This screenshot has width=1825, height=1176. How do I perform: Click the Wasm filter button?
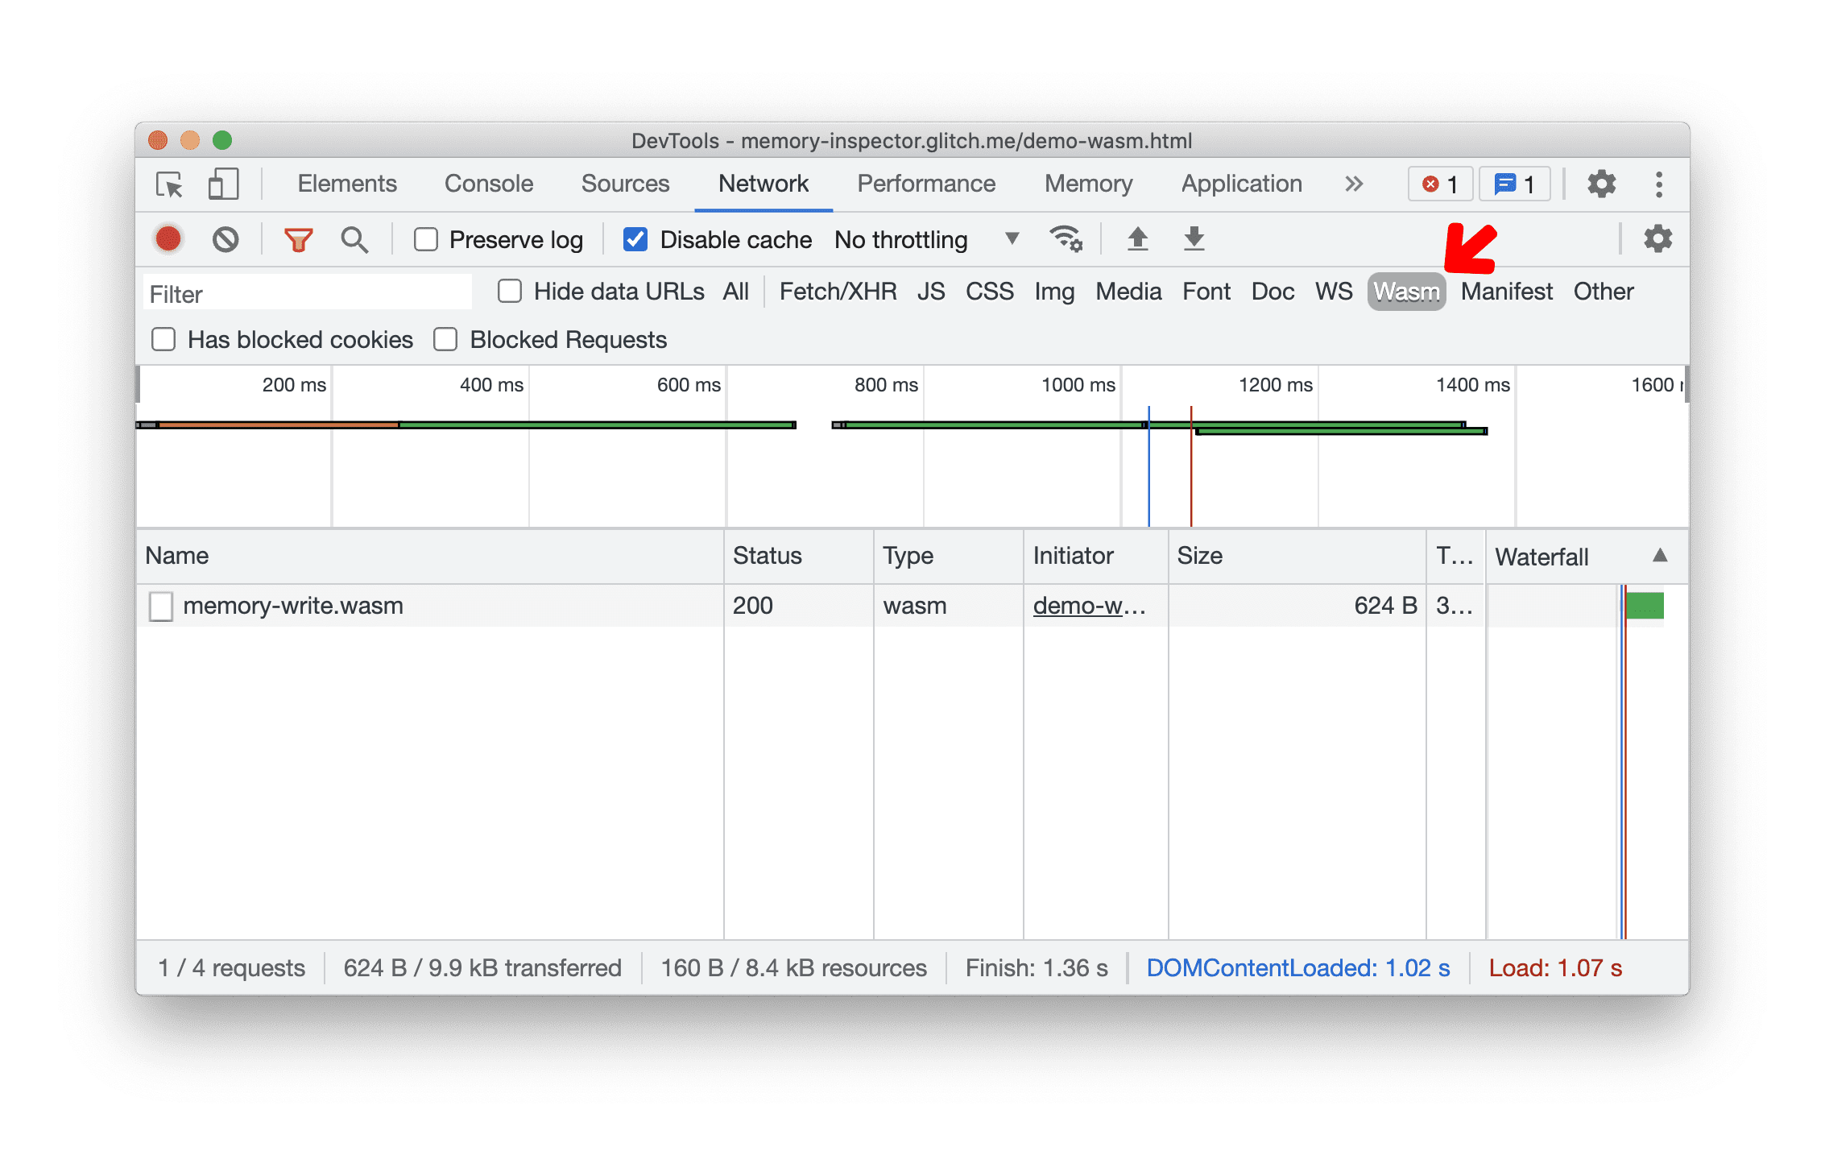click(1405, 290)
